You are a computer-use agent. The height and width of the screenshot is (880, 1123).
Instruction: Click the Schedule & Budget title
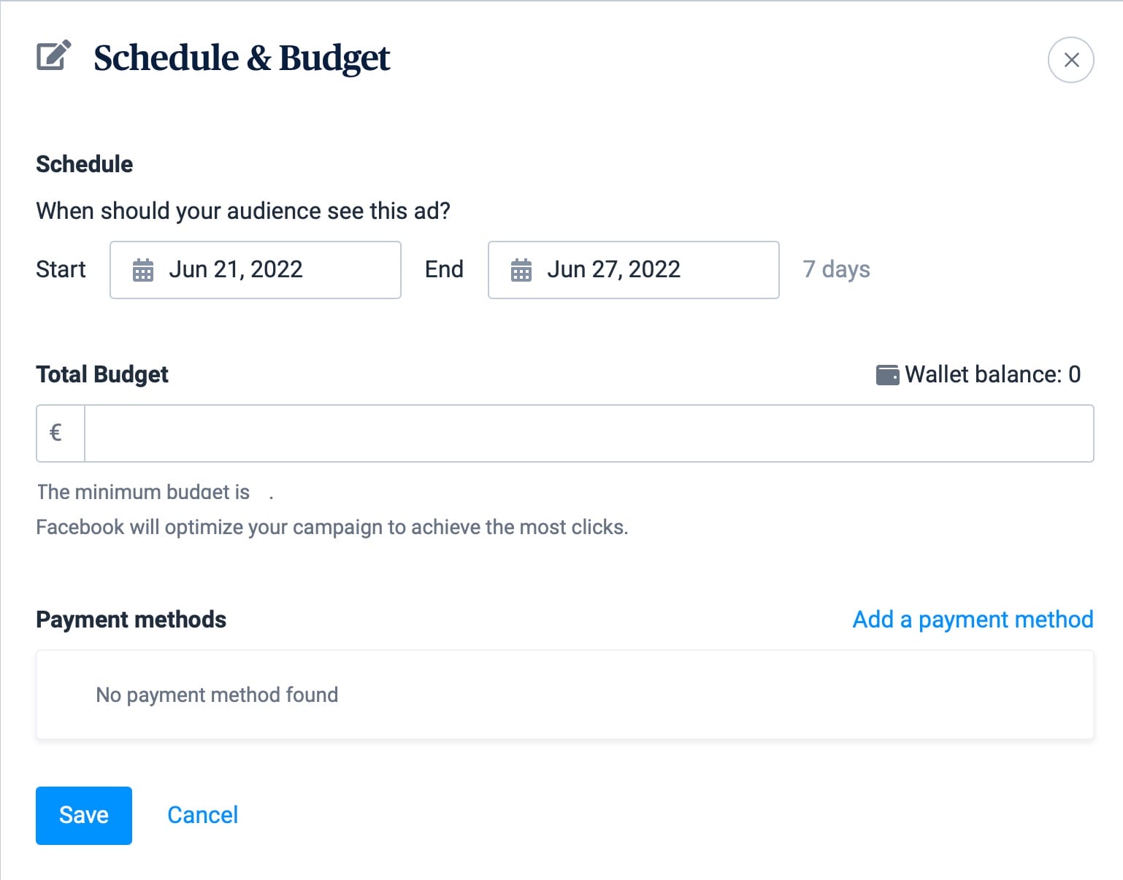(242, 58)
